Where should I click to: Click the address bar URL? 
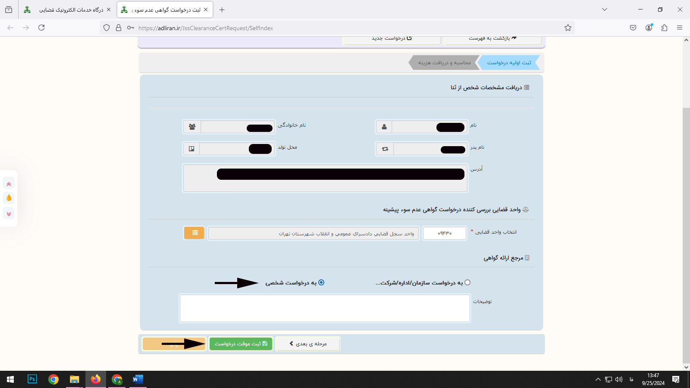(x=206, y=28)
